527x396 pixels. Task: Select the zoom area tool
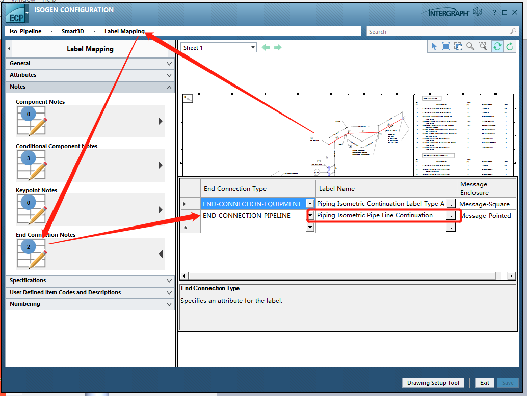tap(483, 46)
